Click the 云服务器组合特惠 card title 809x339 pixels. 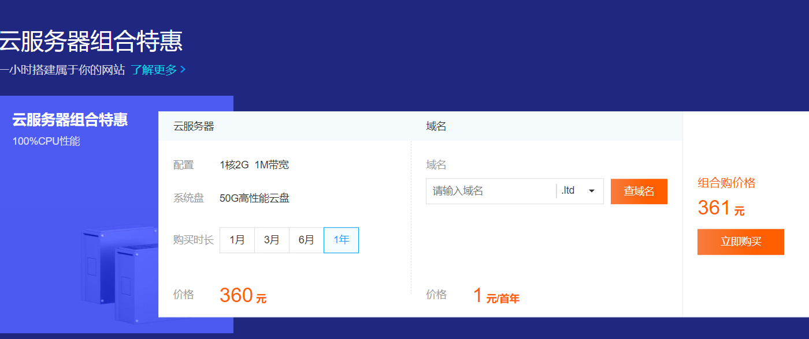[x=70, y=120]
